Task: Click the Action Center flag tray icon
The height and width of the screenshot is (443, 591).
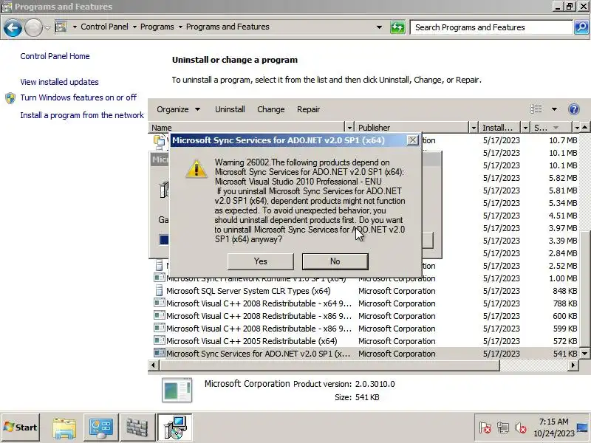Action: click(485, 427)
